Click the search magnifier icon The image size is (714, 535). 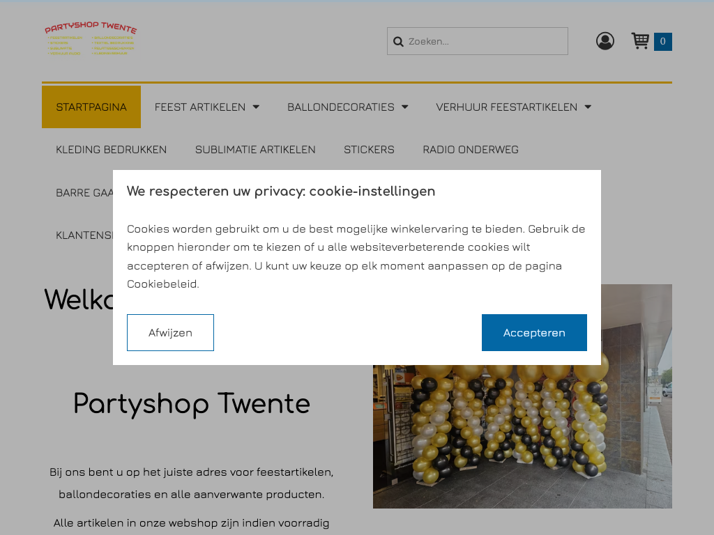pos(398,42)
